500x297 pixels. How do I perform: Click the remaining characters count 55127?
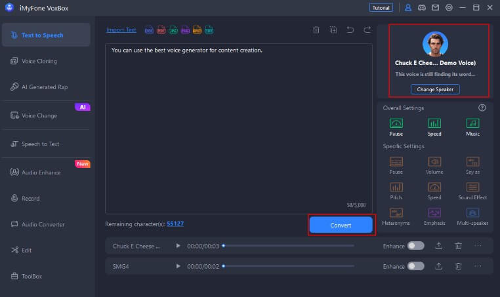pyautogui.click(x=175, y=224)
